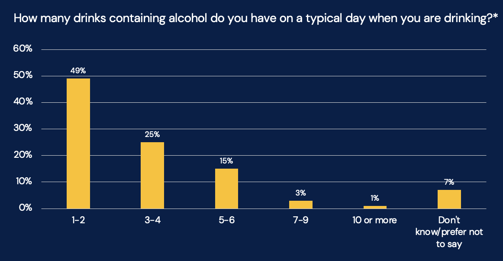Click the 15% data label
Viewport: 503px width, 261px height.
tap(226, 161)
